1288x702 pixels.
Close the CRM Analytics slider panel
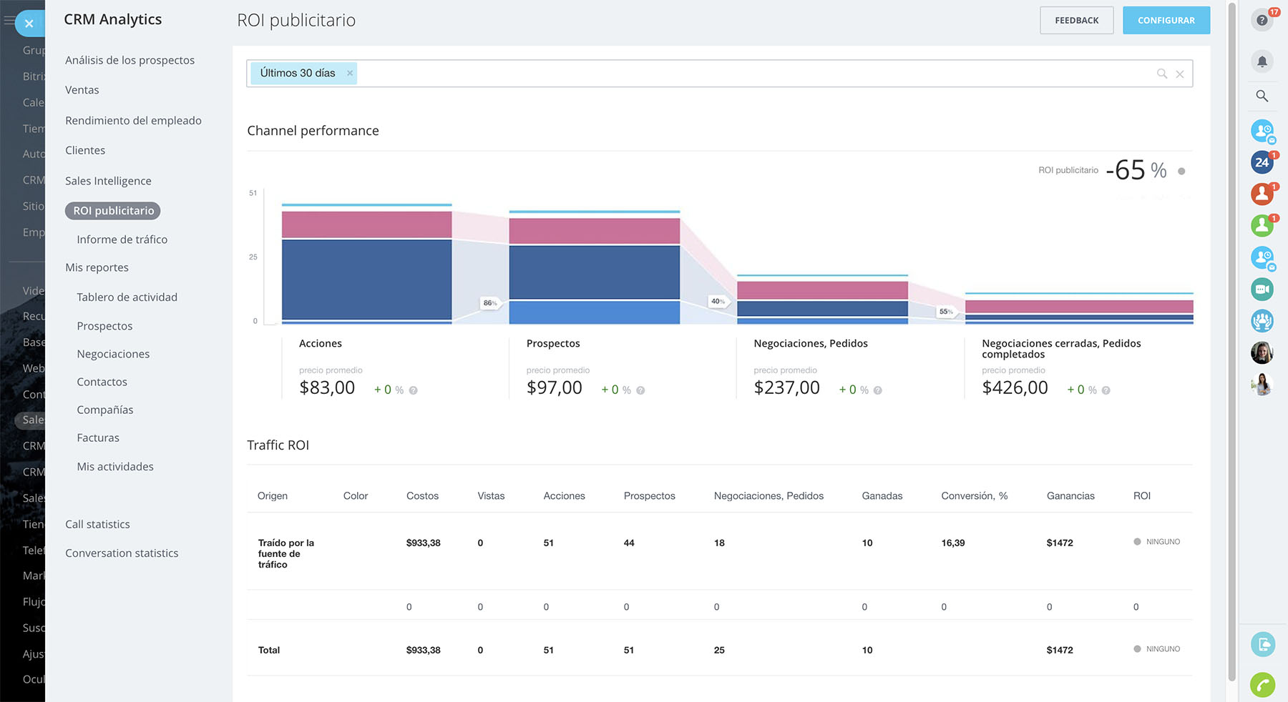click(29, 24)
